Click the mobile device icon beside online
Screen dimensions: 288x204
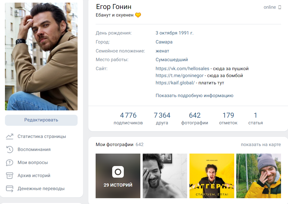point(280,7)
